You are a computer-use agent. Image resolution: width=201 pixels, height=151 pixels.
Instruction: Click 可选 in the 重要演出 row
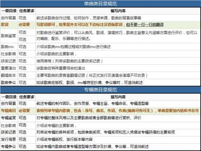22,68
